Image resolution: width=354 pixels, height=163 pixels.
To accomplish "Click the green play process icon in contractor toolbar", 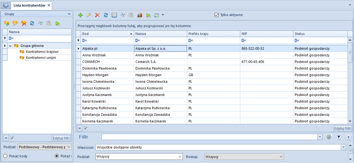I will pyautogui.click(x=148, y=15).
